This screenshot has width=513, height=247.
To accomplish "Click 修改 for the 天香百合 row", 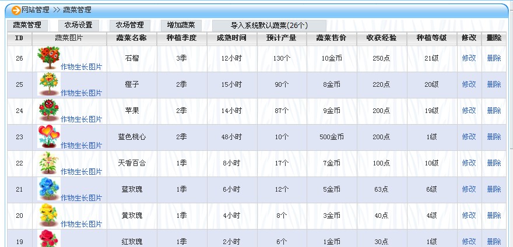I will point(469,163).
